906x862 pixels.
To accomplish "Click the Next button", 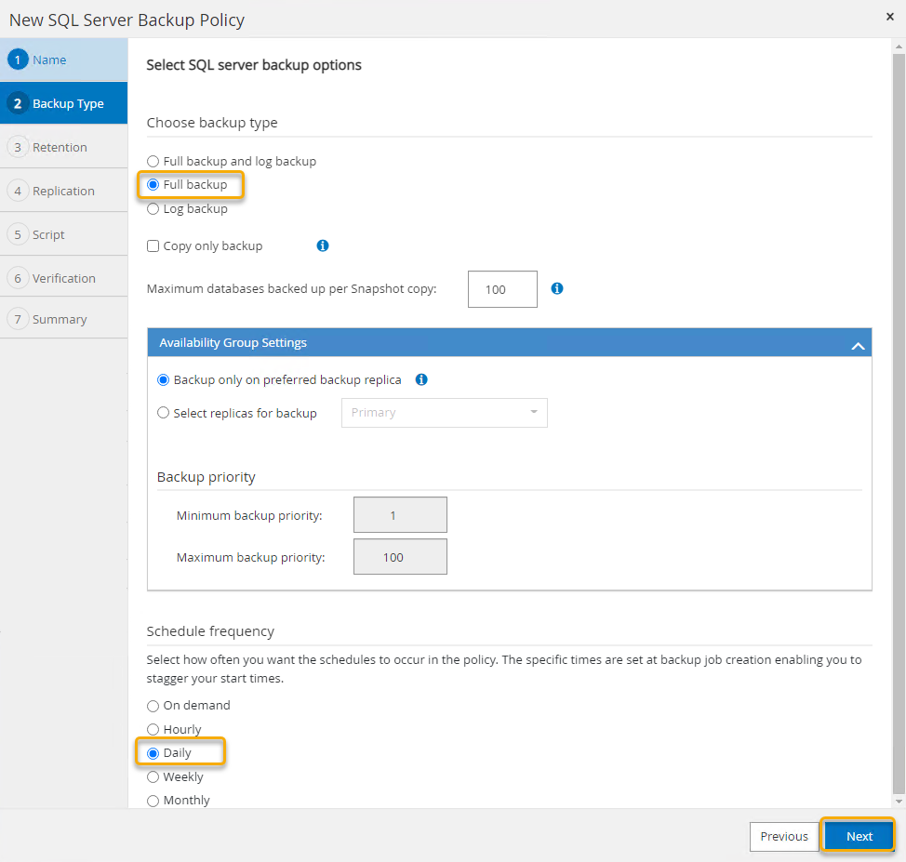I will 857,836.
